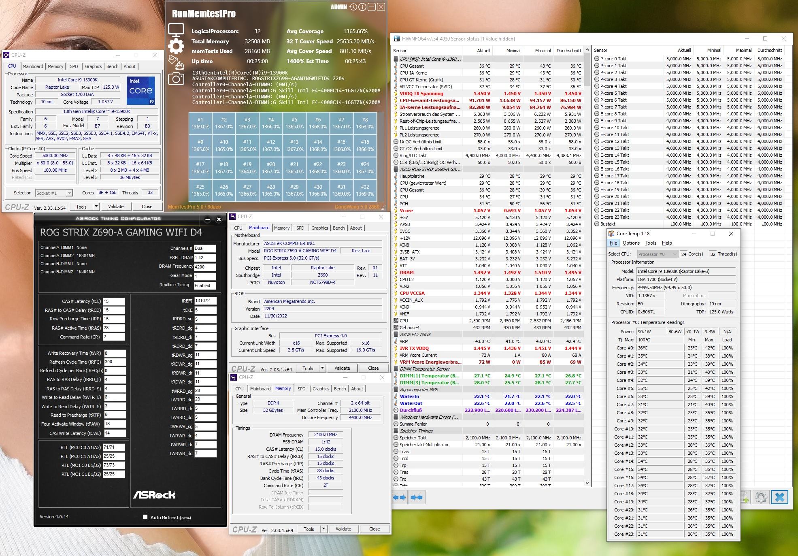Click the Intel Core i9 logo in CPU-Z
Viewport: 798px width, 556px height.
click(x=140, y=90)
